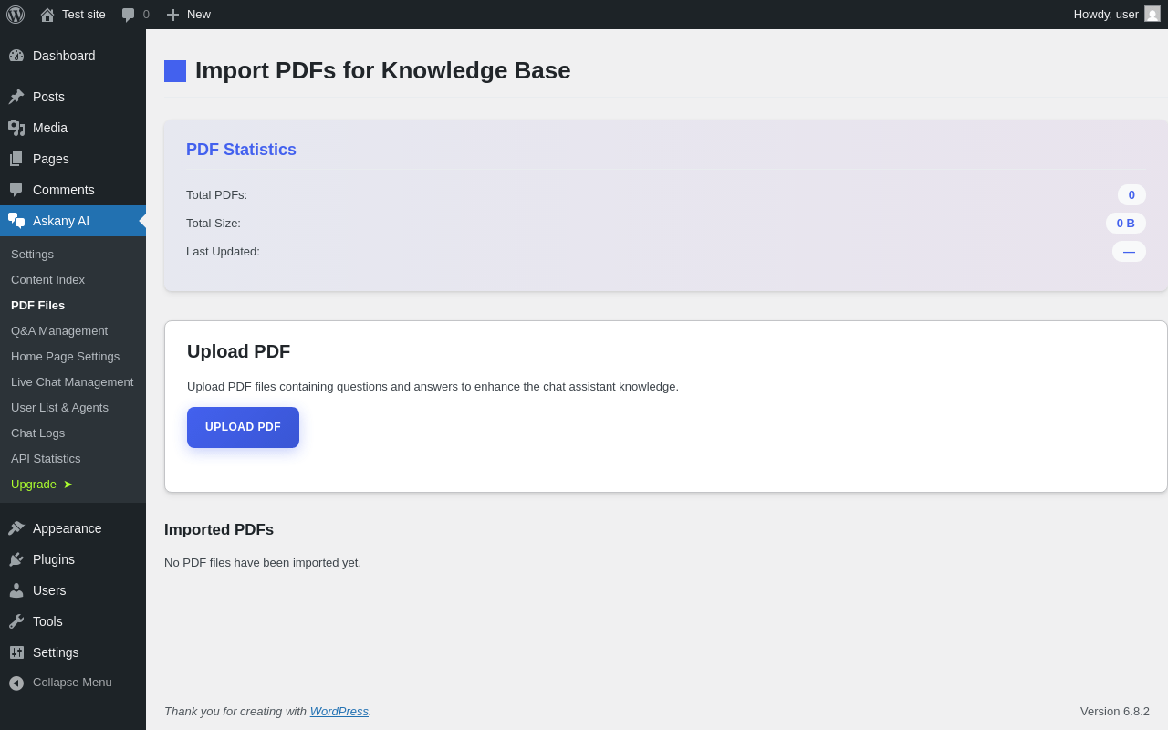
Task: Go to Media menu label
Action: 50,128
